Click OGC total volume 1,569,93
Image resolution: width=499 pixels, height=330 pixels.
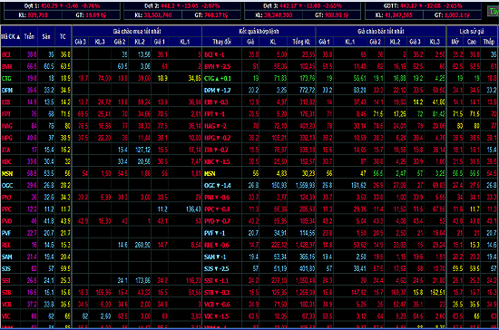pyautogui.click(x=305, y=185)
